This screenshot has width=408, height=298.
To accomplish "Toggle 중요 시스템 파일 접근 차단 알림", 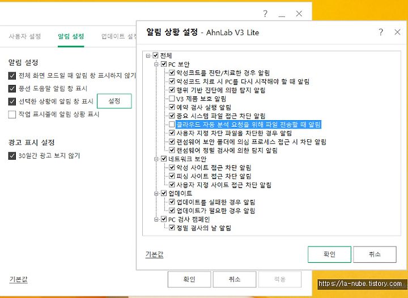I will [x=172, y=116].
